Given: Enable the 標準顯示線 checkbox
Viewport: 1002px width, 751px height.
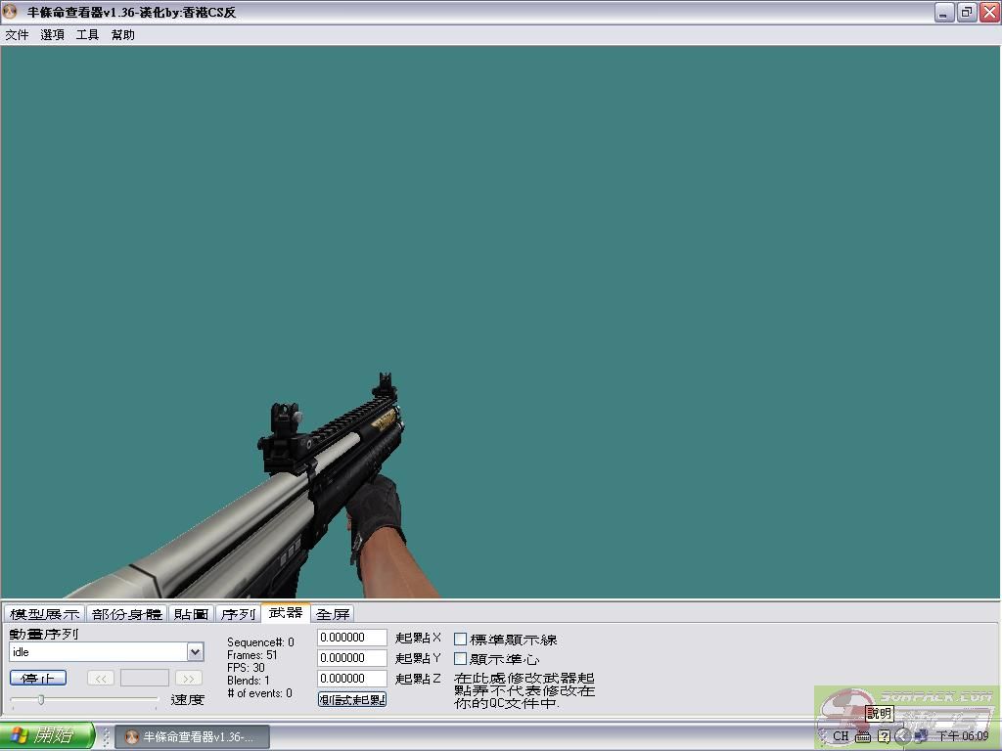Looking at the screenshot, I should click(x=460, y=639).
